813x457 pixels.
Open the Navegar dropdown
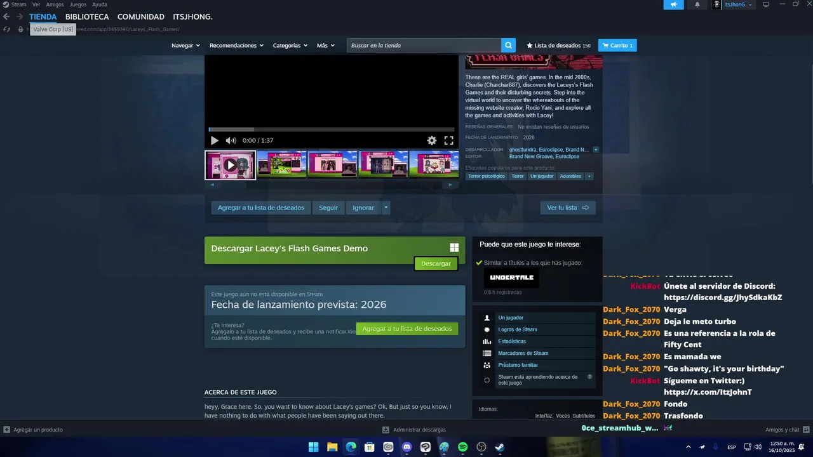click(185, 45)
